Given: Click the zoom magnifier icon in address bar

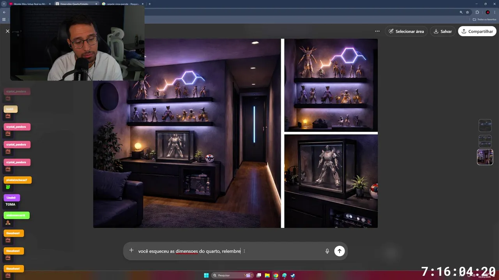Looking at the screenshot, I should pos(461,12).
